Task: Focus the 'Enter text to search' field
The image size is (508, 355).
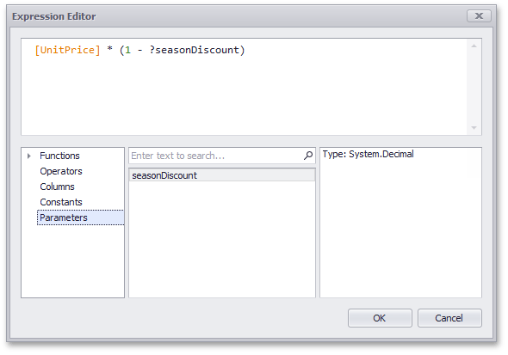Action: [215, 156]
